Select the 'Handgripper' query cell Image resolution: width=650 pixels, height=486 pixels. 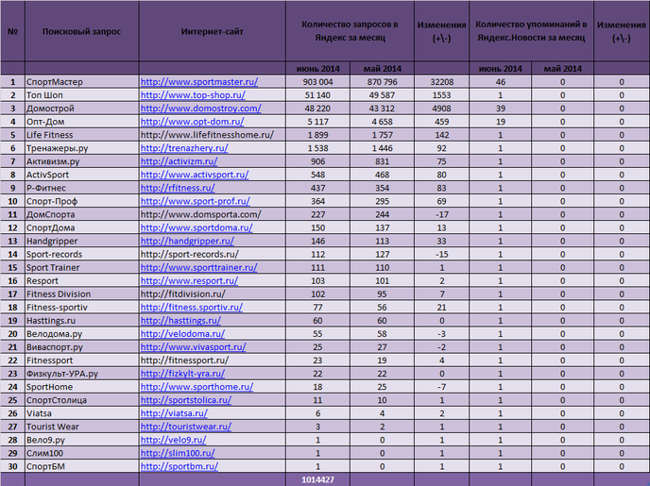click(81, 241)
